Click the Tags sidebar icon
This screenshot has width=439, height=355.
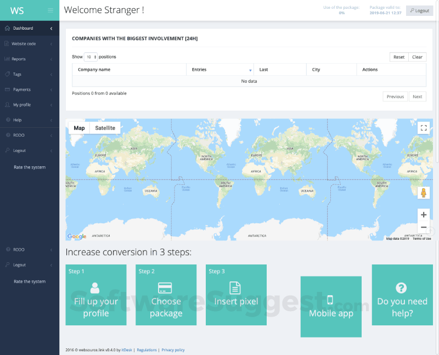pos(7,74)
